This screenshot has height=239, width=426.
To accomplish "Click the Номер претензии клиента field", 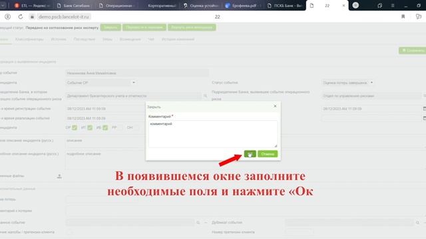I will pyautogui.click(x=300, y=232).
